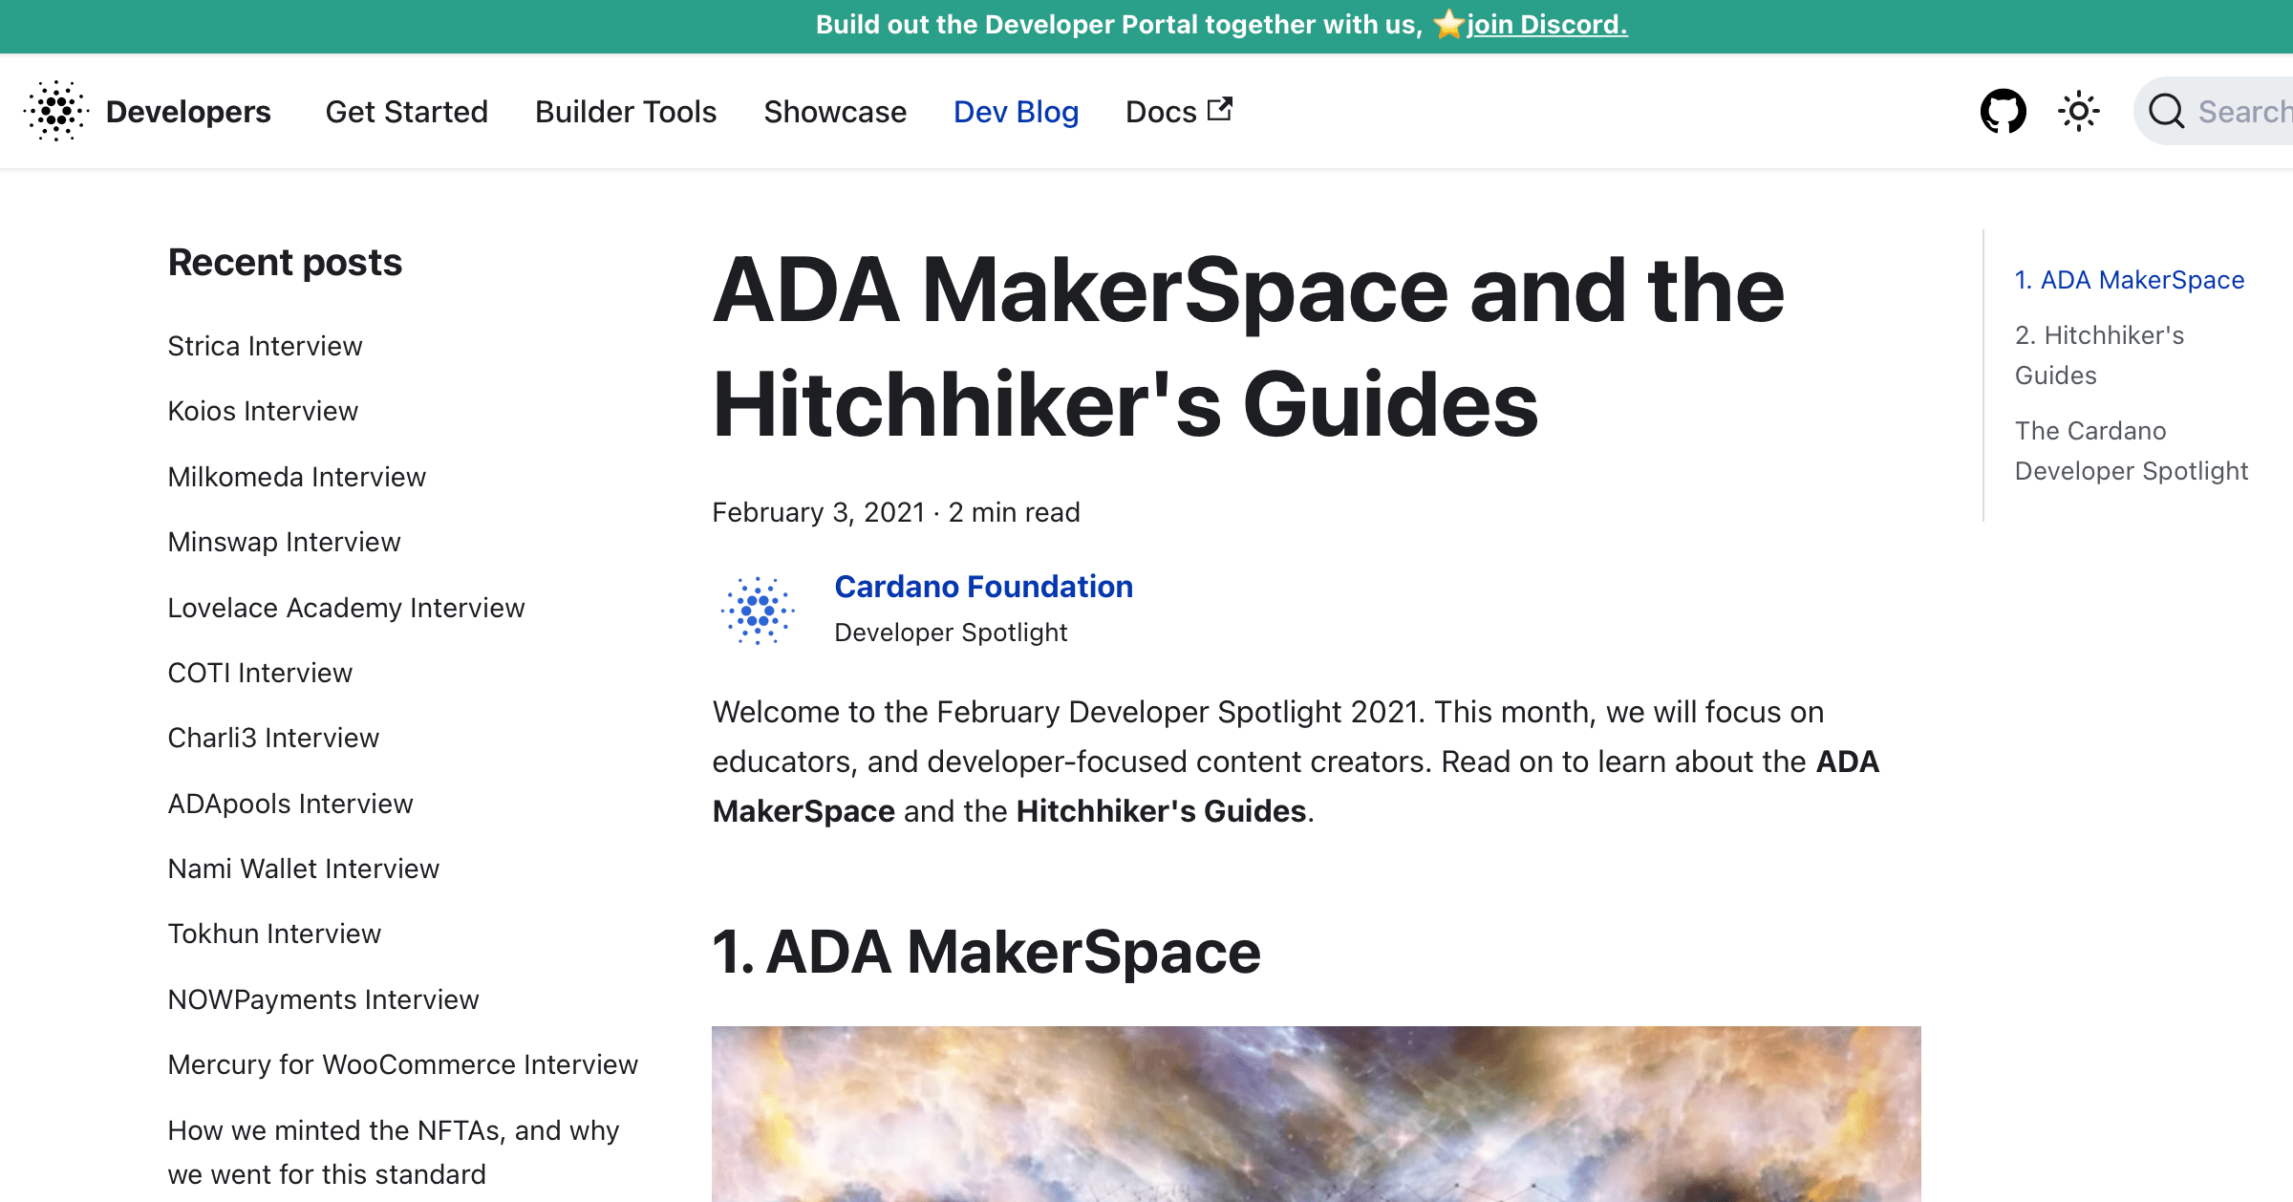Viewport: 2293px width, 1202px height.
Task: Click the 1. ADA MakerSpace section heading
Action: tap(986, 952)
